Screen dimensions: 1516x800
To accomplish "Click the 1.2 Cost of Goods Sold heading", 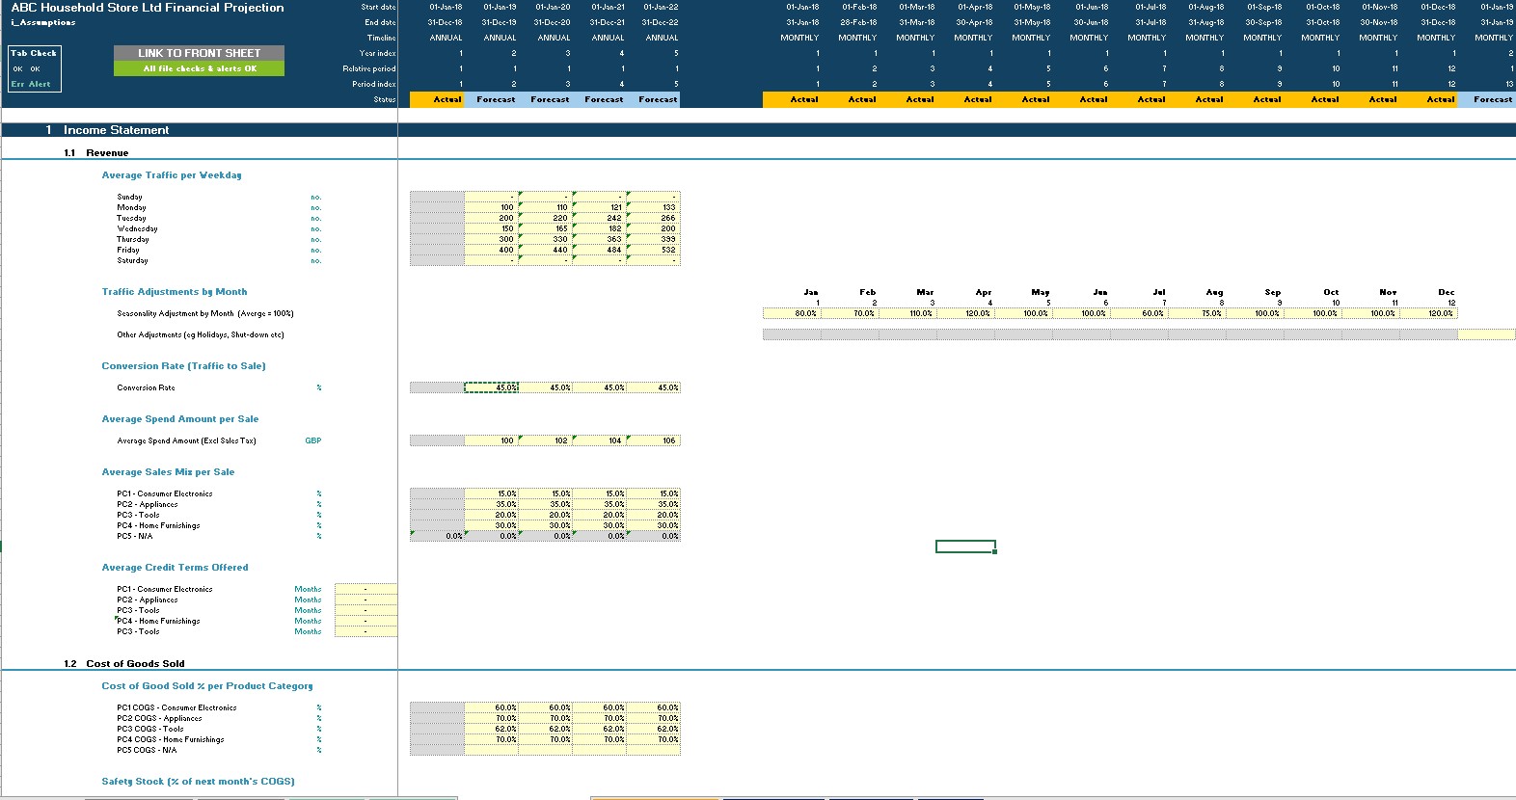I will tap(123, 664).
